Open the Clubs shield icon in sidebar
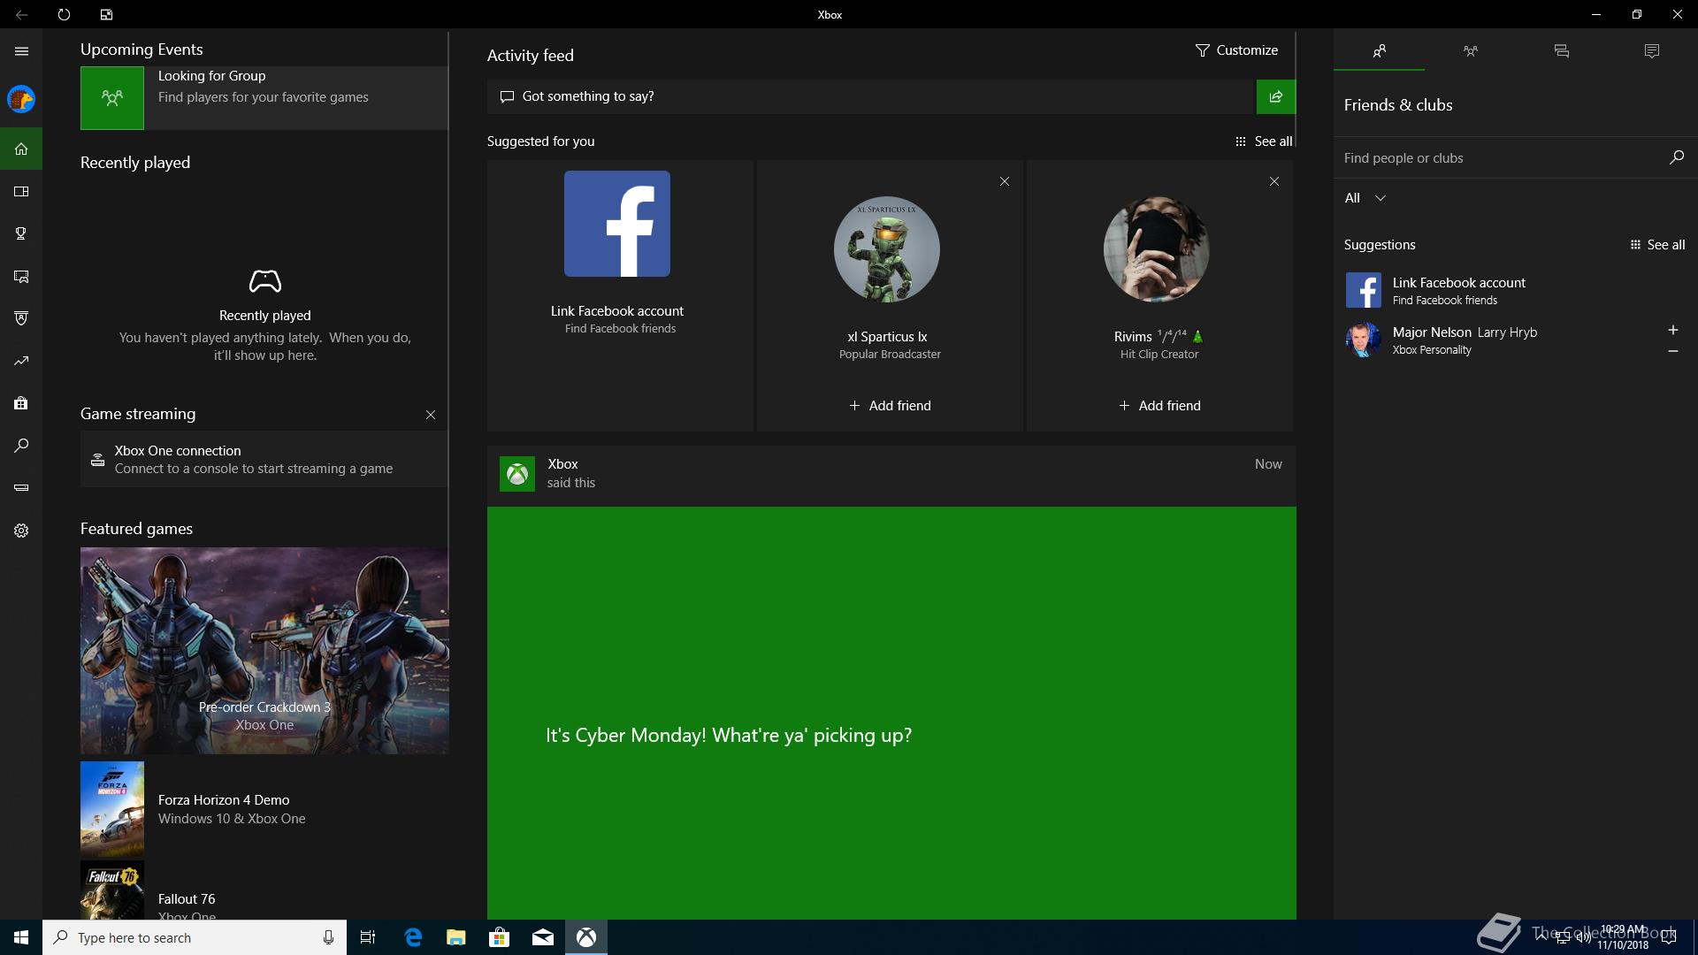 (x=21, y=318)
